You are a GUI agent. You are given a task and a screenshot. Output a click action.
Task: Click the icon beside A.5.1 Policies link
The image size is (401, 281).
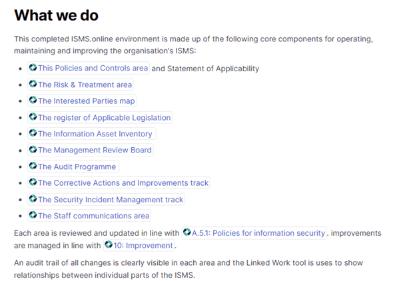[x=187, y=232]
